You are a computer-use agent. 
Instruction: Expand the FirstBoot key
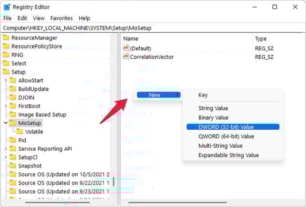click(6, 106)
